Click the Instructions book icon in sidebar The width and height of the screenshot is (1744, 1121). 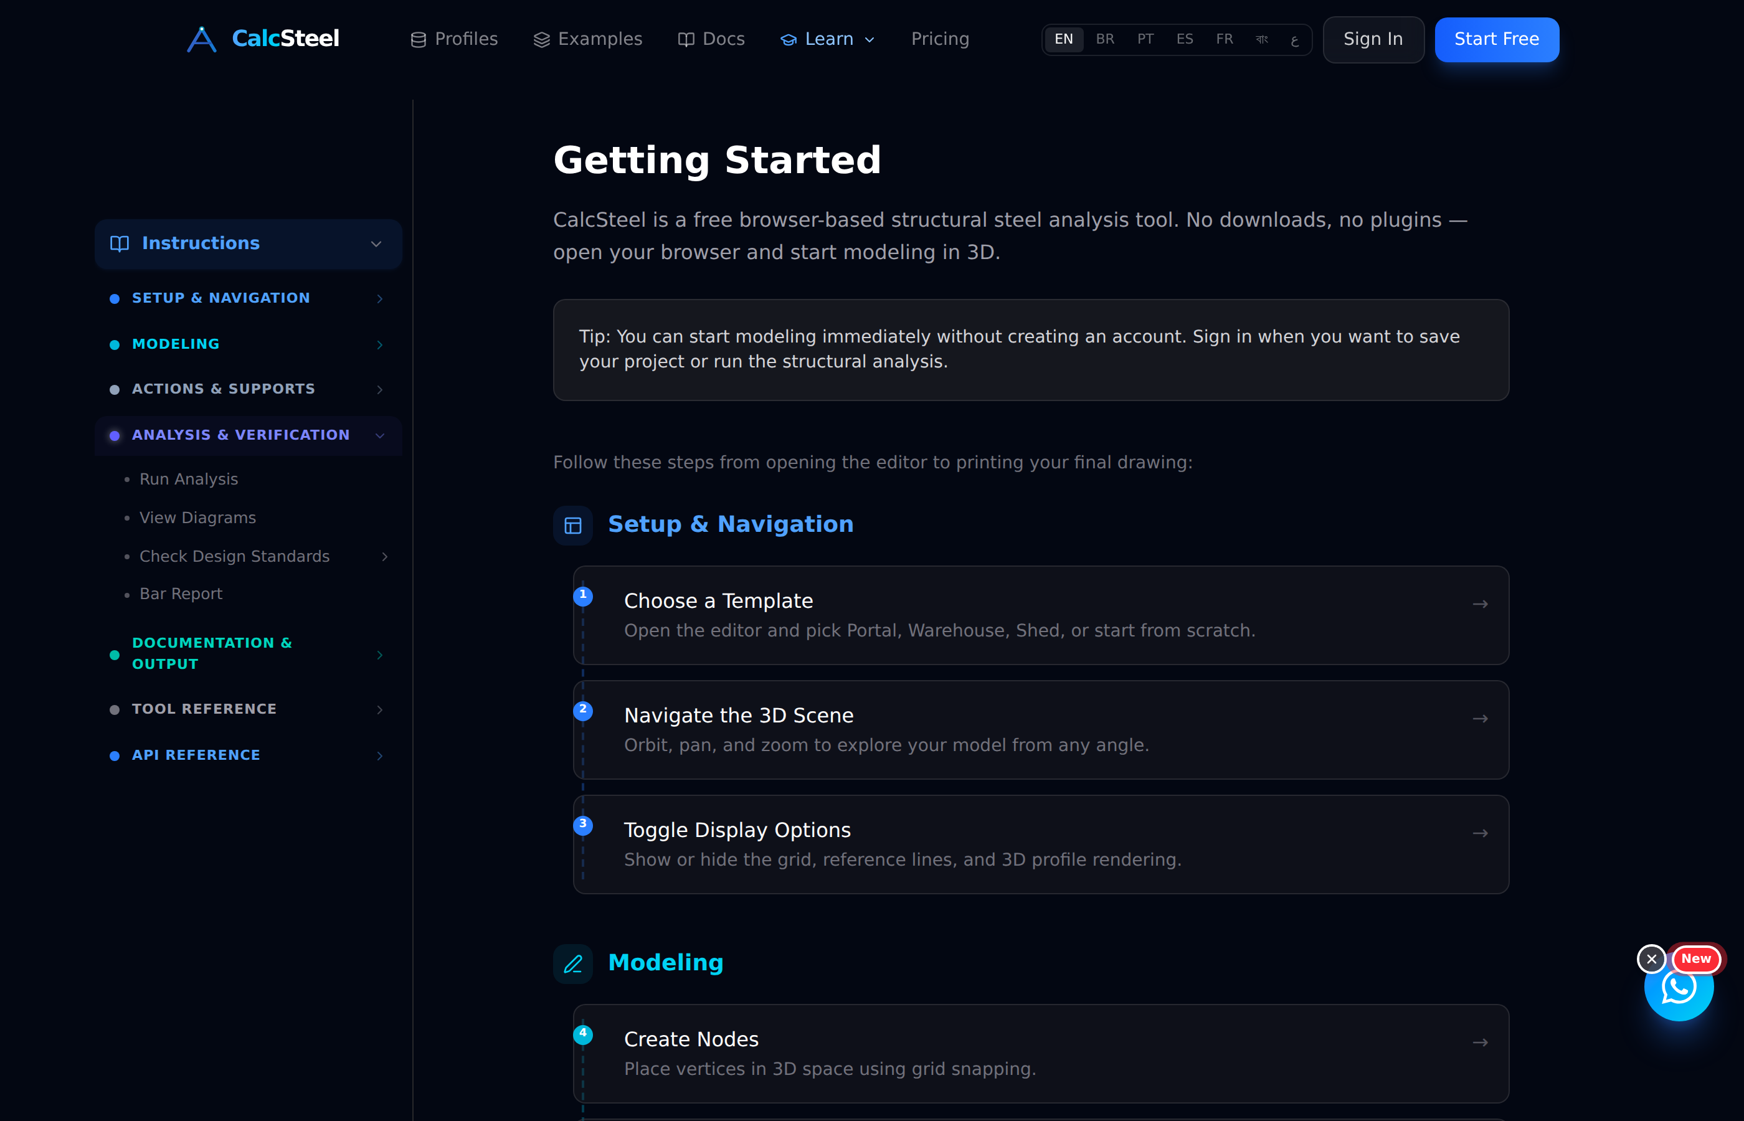(120, 244)
